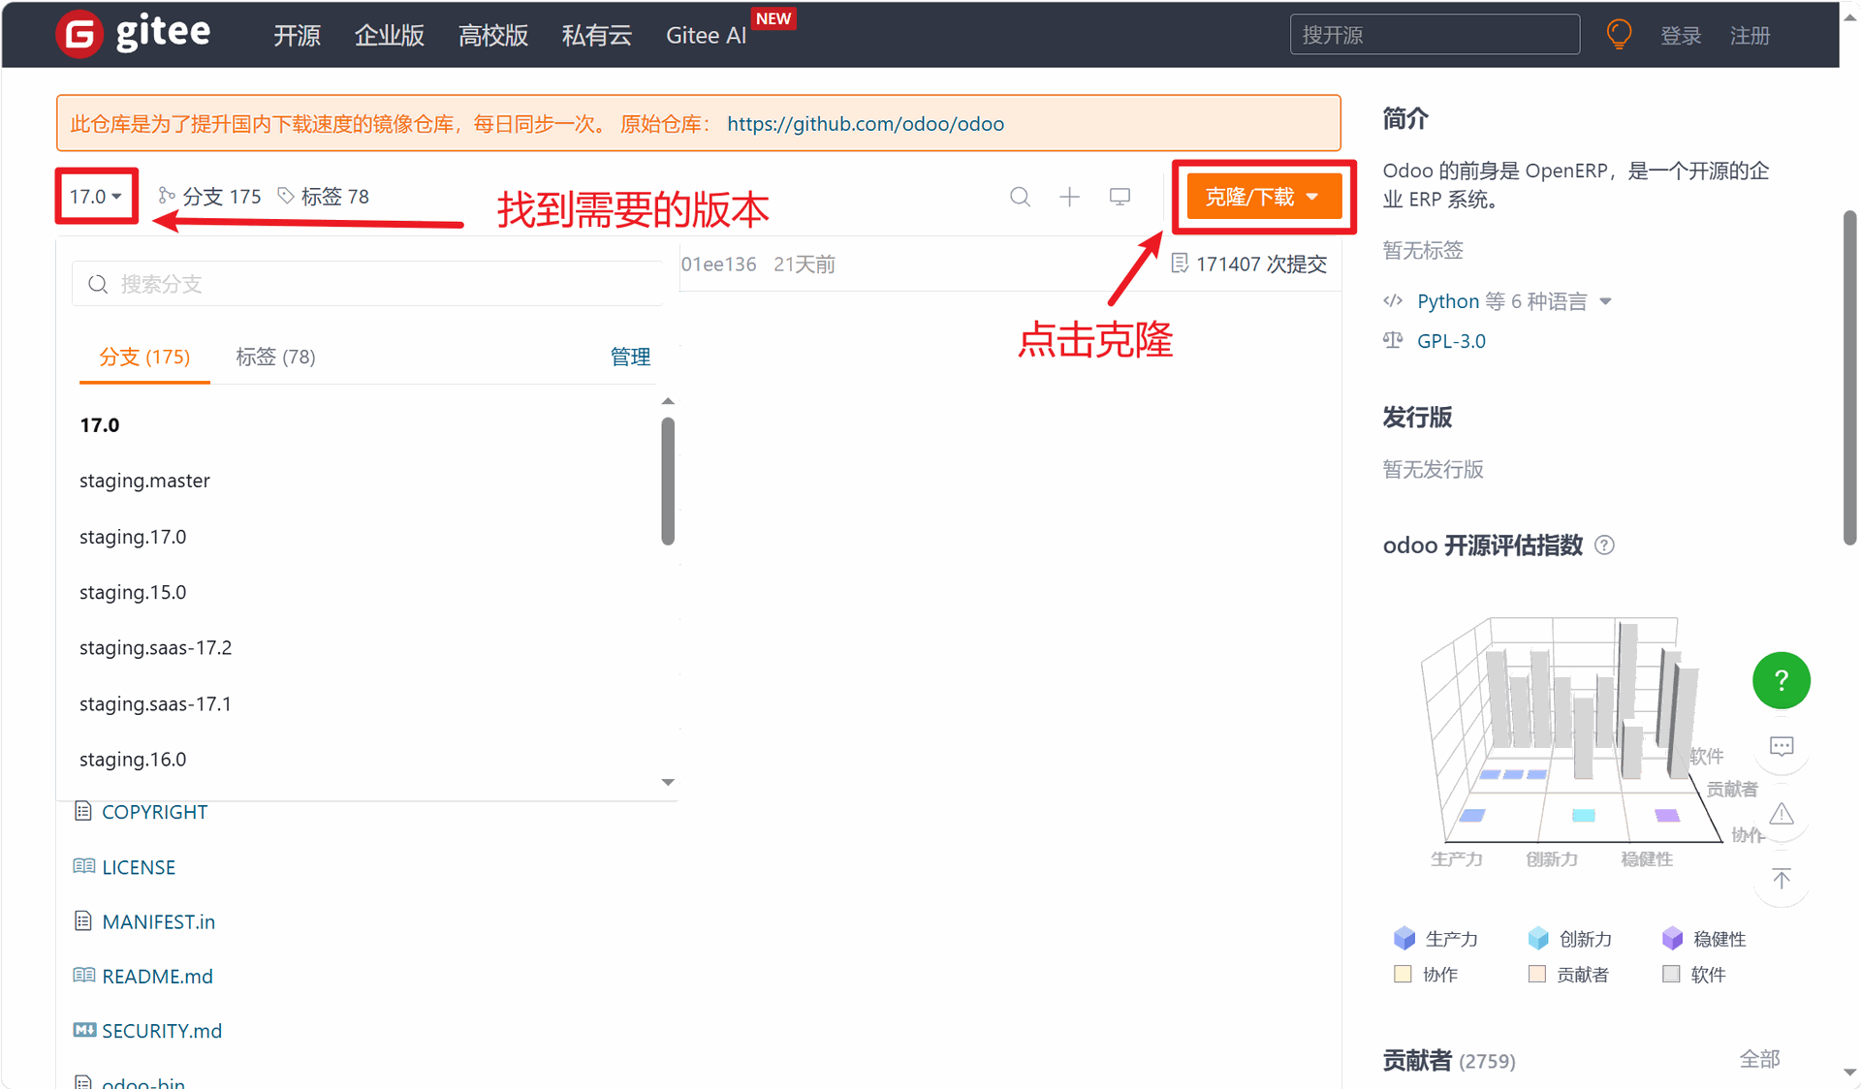Switch to the 标签 (78) tab
The image size is (1861, 1089).
(275, 357)
